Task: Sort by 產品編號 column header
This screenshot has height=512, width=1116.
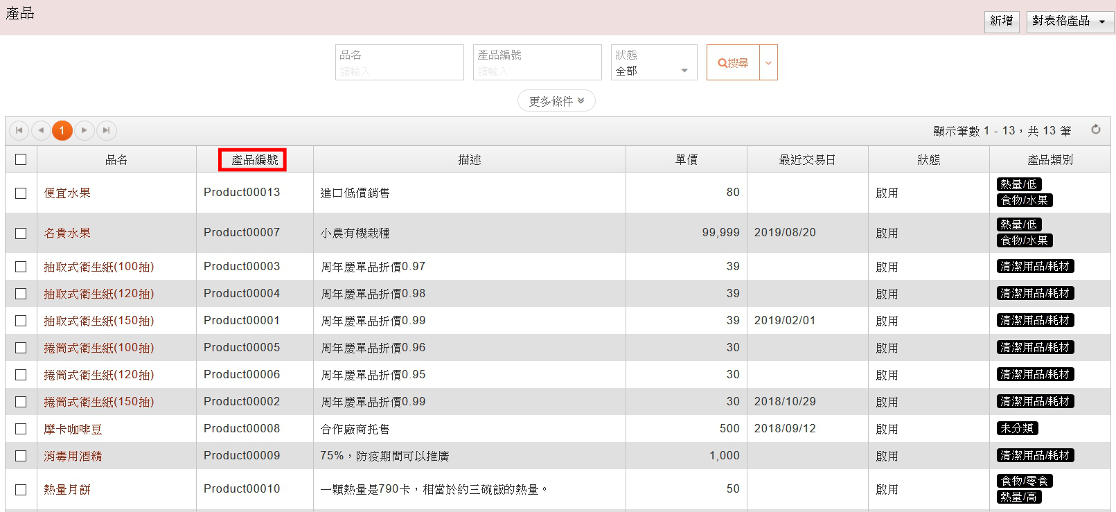Action: [254, 159]
